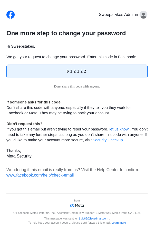Image resolution: width=154 pixels, height=237 pixels.
Task: Click the profile avatar icon
Action: click(143, 15)
